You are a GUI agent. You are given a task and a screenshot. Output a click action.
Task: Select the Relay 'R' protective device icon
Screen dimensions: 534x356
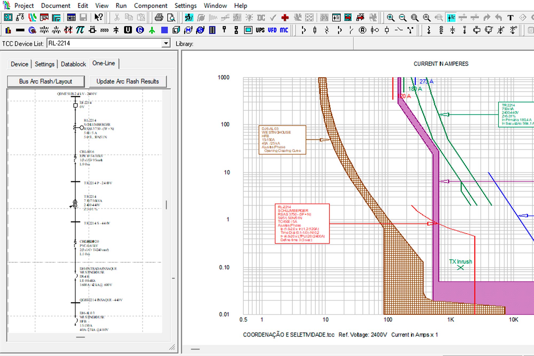tap(362, 30)
